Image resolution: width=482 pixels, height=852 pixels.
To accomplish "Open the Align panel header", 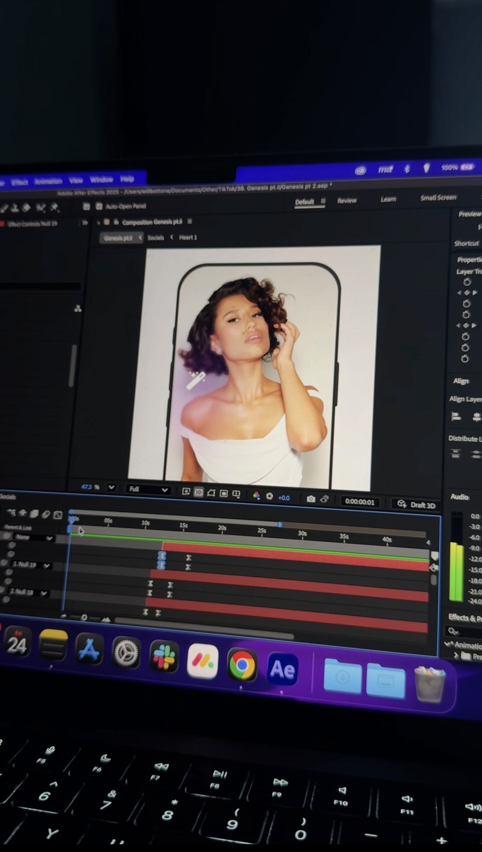I will [461, 381].
